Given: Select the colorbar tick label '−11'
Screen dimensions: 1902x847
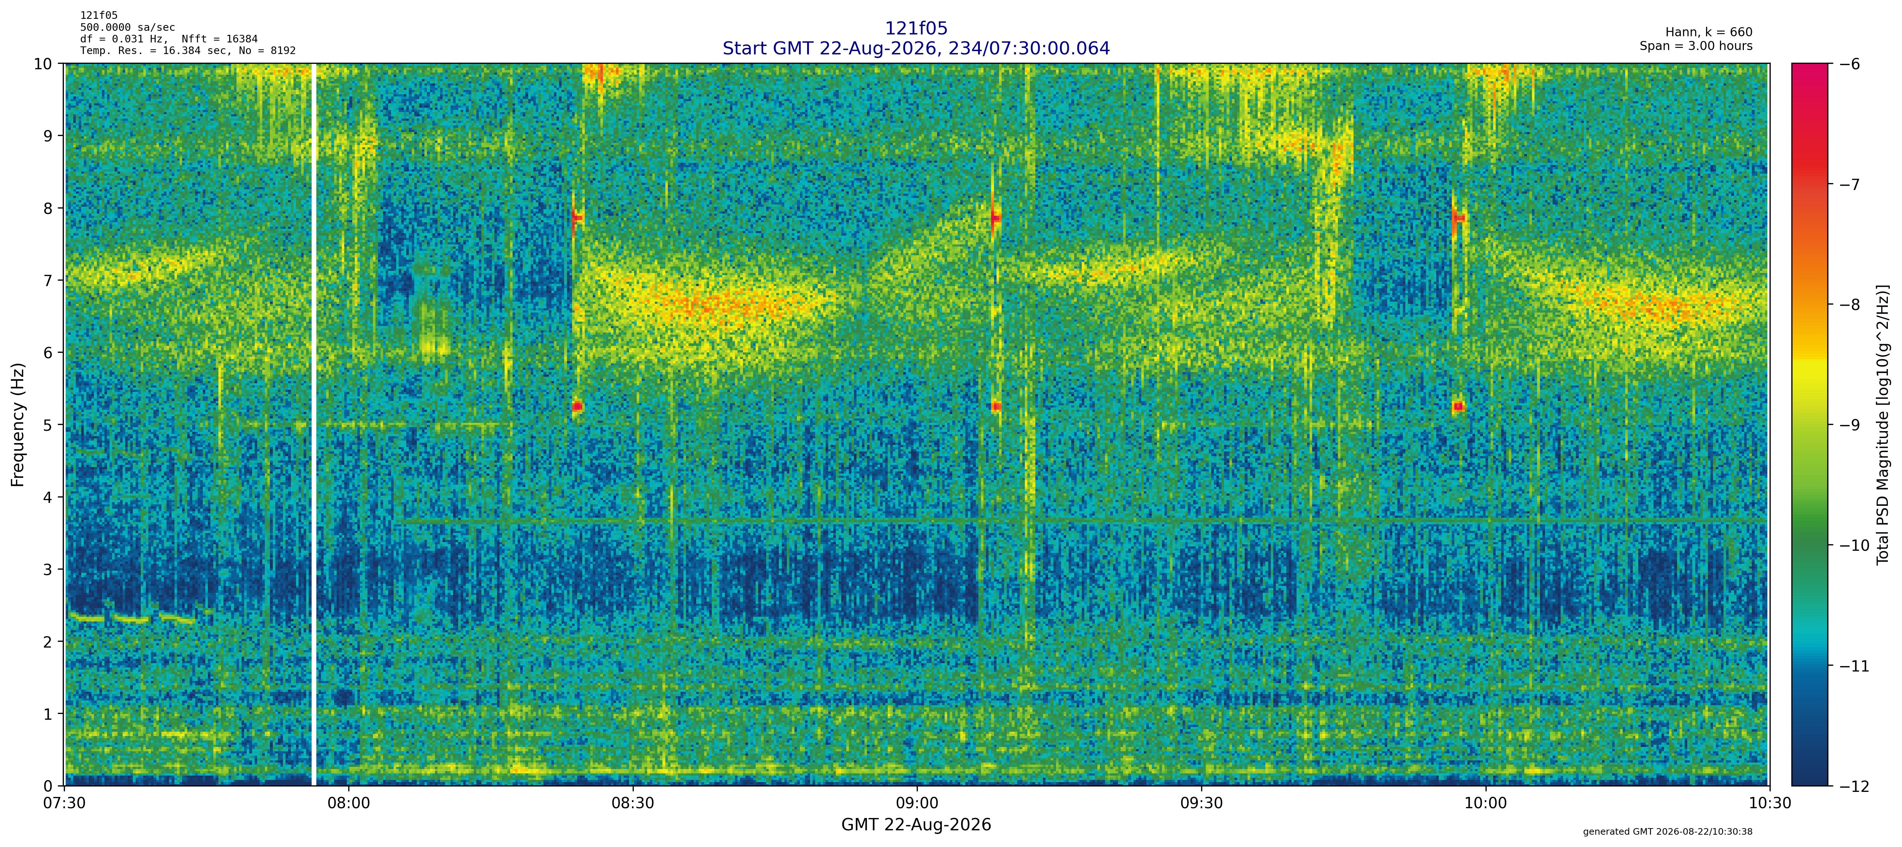Looking at the screenshot, I should 1854,666.
